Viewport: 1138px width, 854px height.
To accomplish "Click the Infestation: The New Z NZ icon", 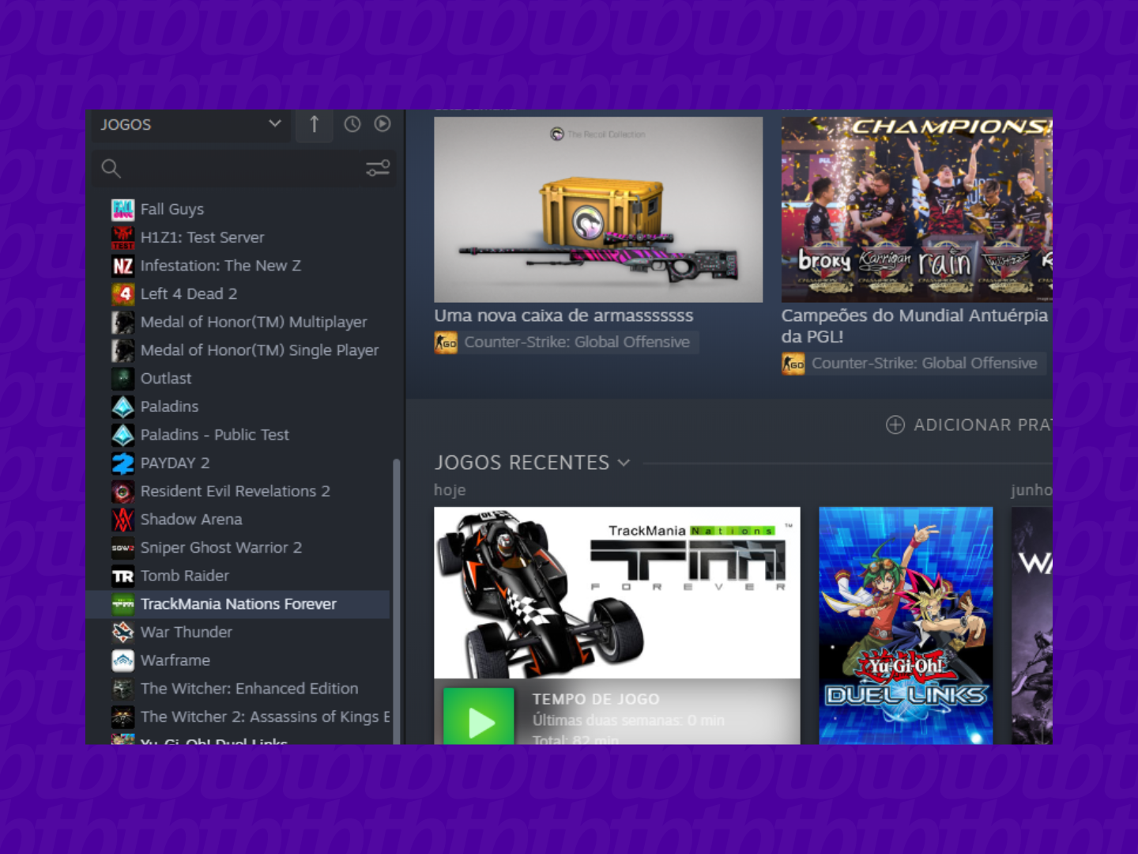I will (x=122, y=266).
